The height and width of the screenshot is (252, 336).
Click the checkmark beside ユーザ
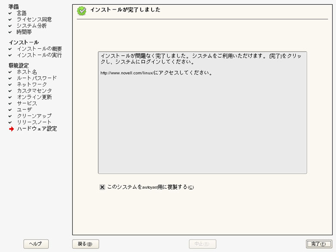(x=10, y=110)
